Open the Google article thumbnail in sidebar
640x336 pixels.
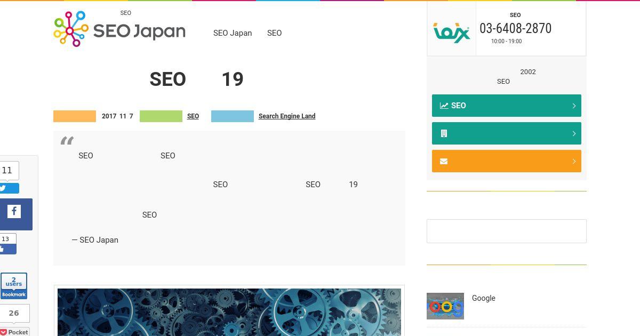[x=445, y=306]
